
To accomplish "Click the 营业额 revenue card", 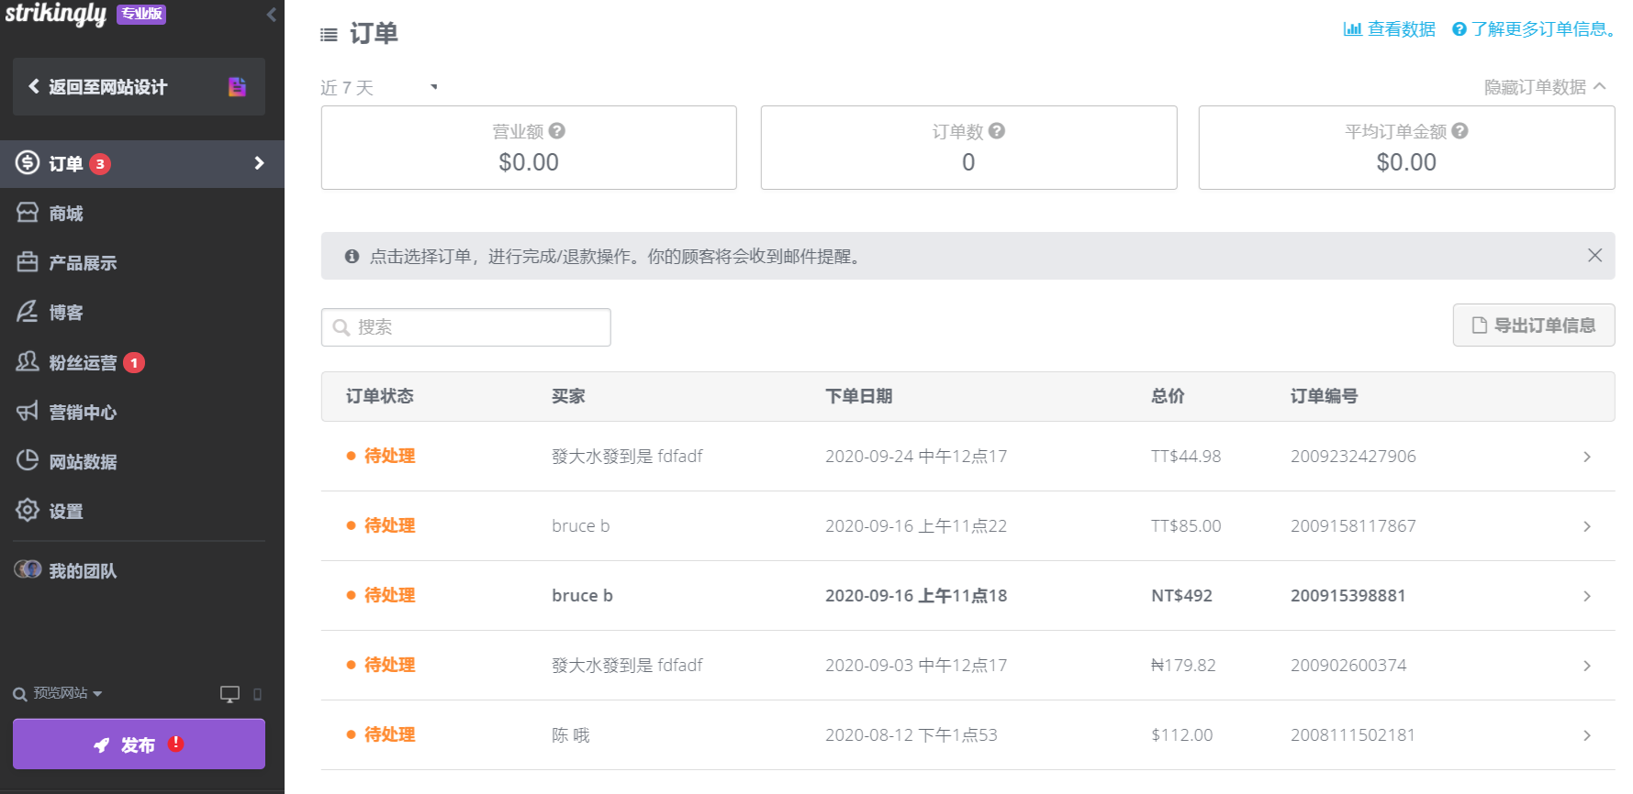I will coord(529,148).
